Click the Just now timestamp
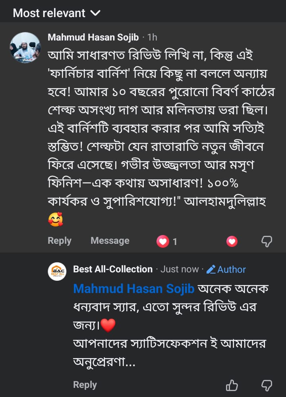 click(180, 269)
